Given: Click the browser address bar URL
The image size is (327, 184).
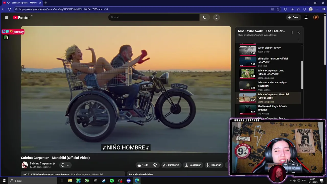Looking at the screenshot, I should click(x=64, y=9).
